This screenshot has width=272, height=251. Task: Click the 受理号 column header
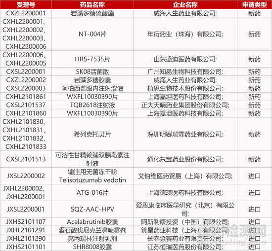tap(26, 4)
